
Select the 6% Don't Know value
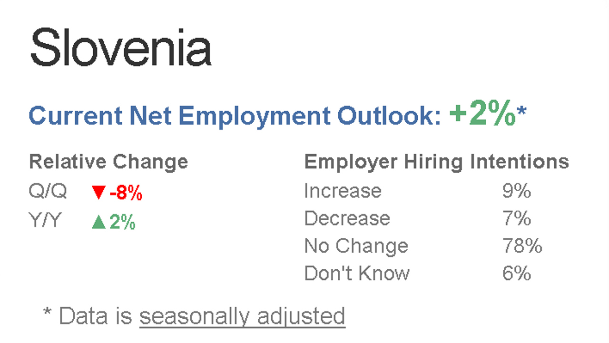pos(517,274)
